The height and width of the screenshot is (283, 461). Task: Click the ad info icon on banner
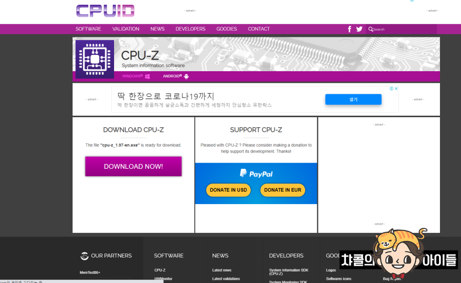(x=391, y=88)
